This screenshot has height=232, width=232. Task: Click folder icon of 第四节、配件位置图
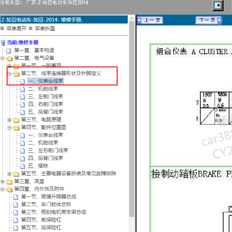tap(16, 128)
